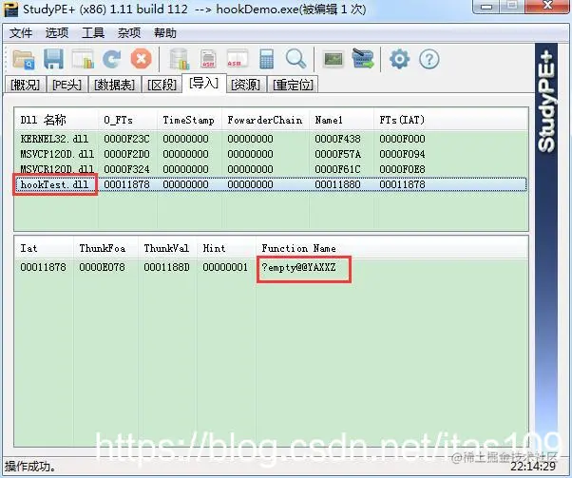This screenshot has width=572, height=478.
Task: Click O_FTs value 0000F2D0
Action: click(126, 154)
